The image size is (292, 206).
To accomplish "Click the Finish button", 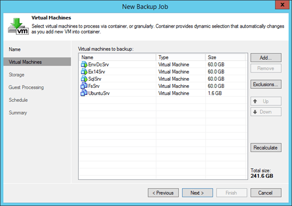I will [231, 193].
